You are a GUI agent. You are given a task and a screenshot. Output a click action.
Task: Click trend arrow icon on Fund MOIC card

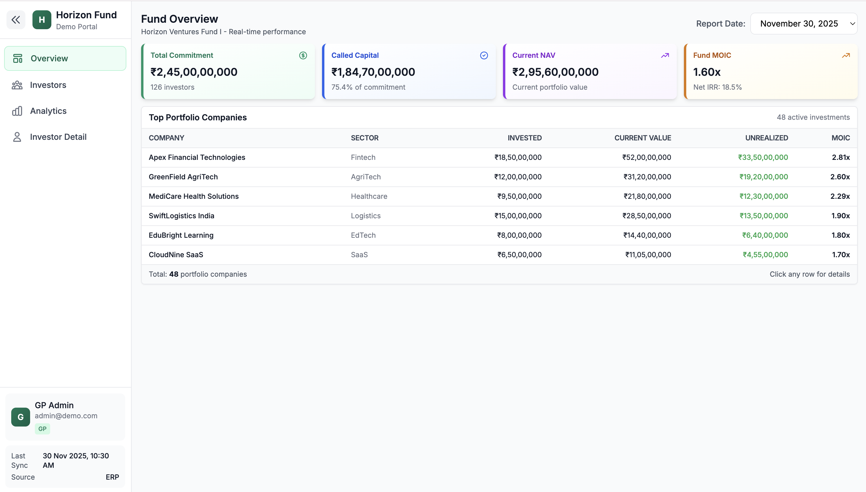pos(846,55)
